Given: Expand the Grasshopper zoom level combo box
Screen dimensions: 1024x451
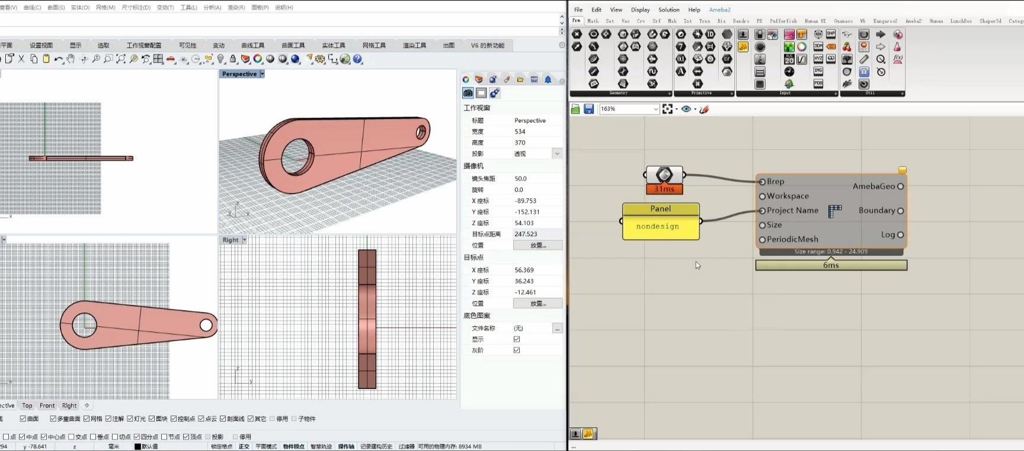Looking at the screenshot, I should [655, 109].
